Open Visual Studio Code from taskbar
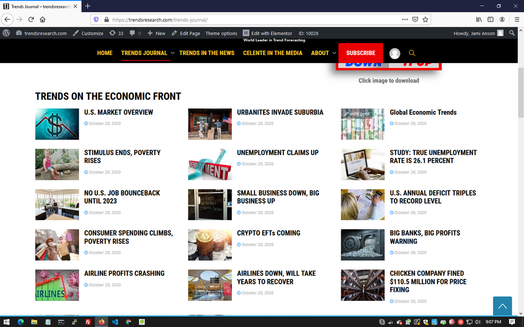Viewport: 524px width, 327px height. pyautogui.click(x=115, y=322)
